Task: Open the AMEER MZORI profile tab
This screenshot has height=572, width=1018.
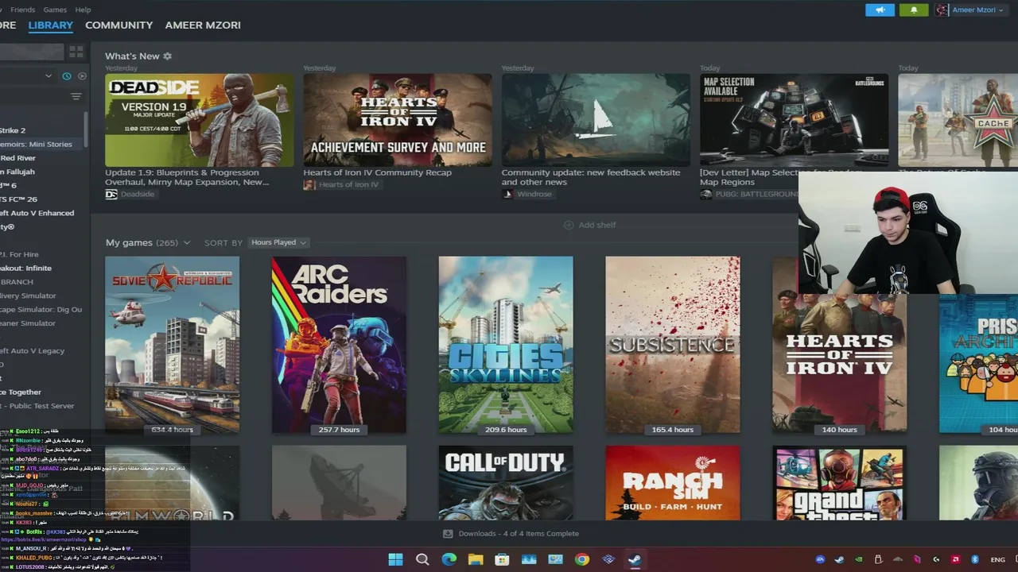Action: click(x=203, y=25)
